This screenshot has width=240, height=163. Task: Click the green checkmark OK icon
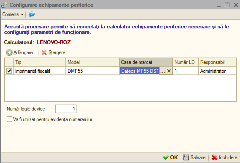point(166,157)
